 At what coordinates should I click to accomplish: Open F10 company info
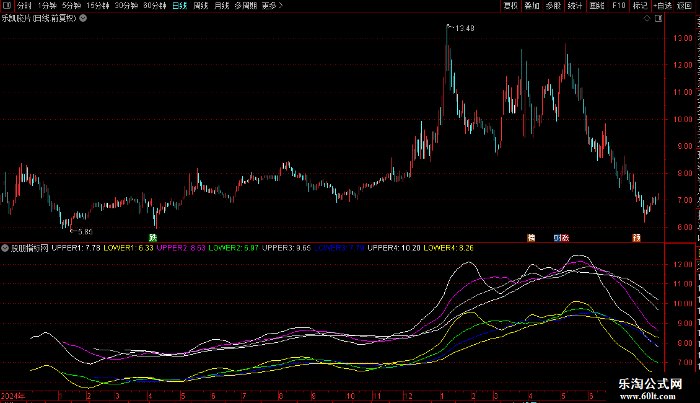pyautogui.click(x=618, y=6)
